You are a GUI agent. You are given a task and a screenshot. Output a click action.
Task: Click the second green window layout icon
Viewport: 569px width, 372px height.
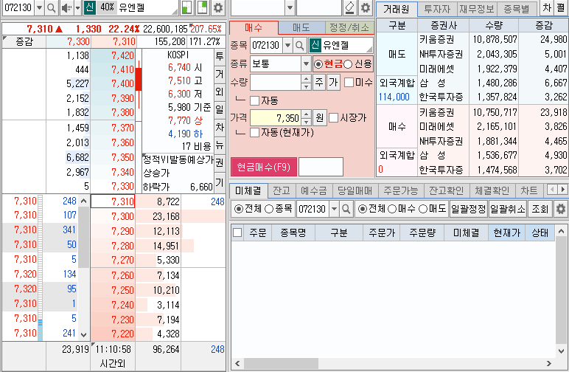202,7
